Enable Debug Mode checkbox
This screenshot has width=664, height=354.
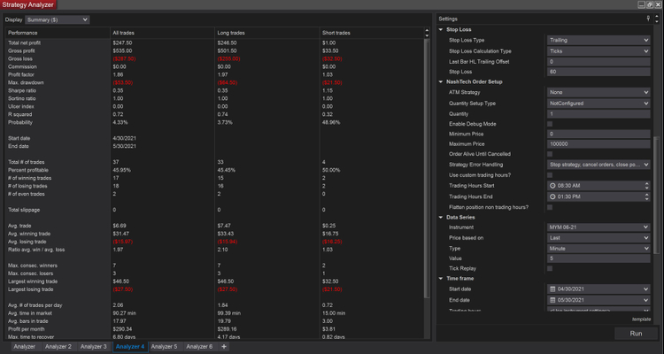[551, 123]
